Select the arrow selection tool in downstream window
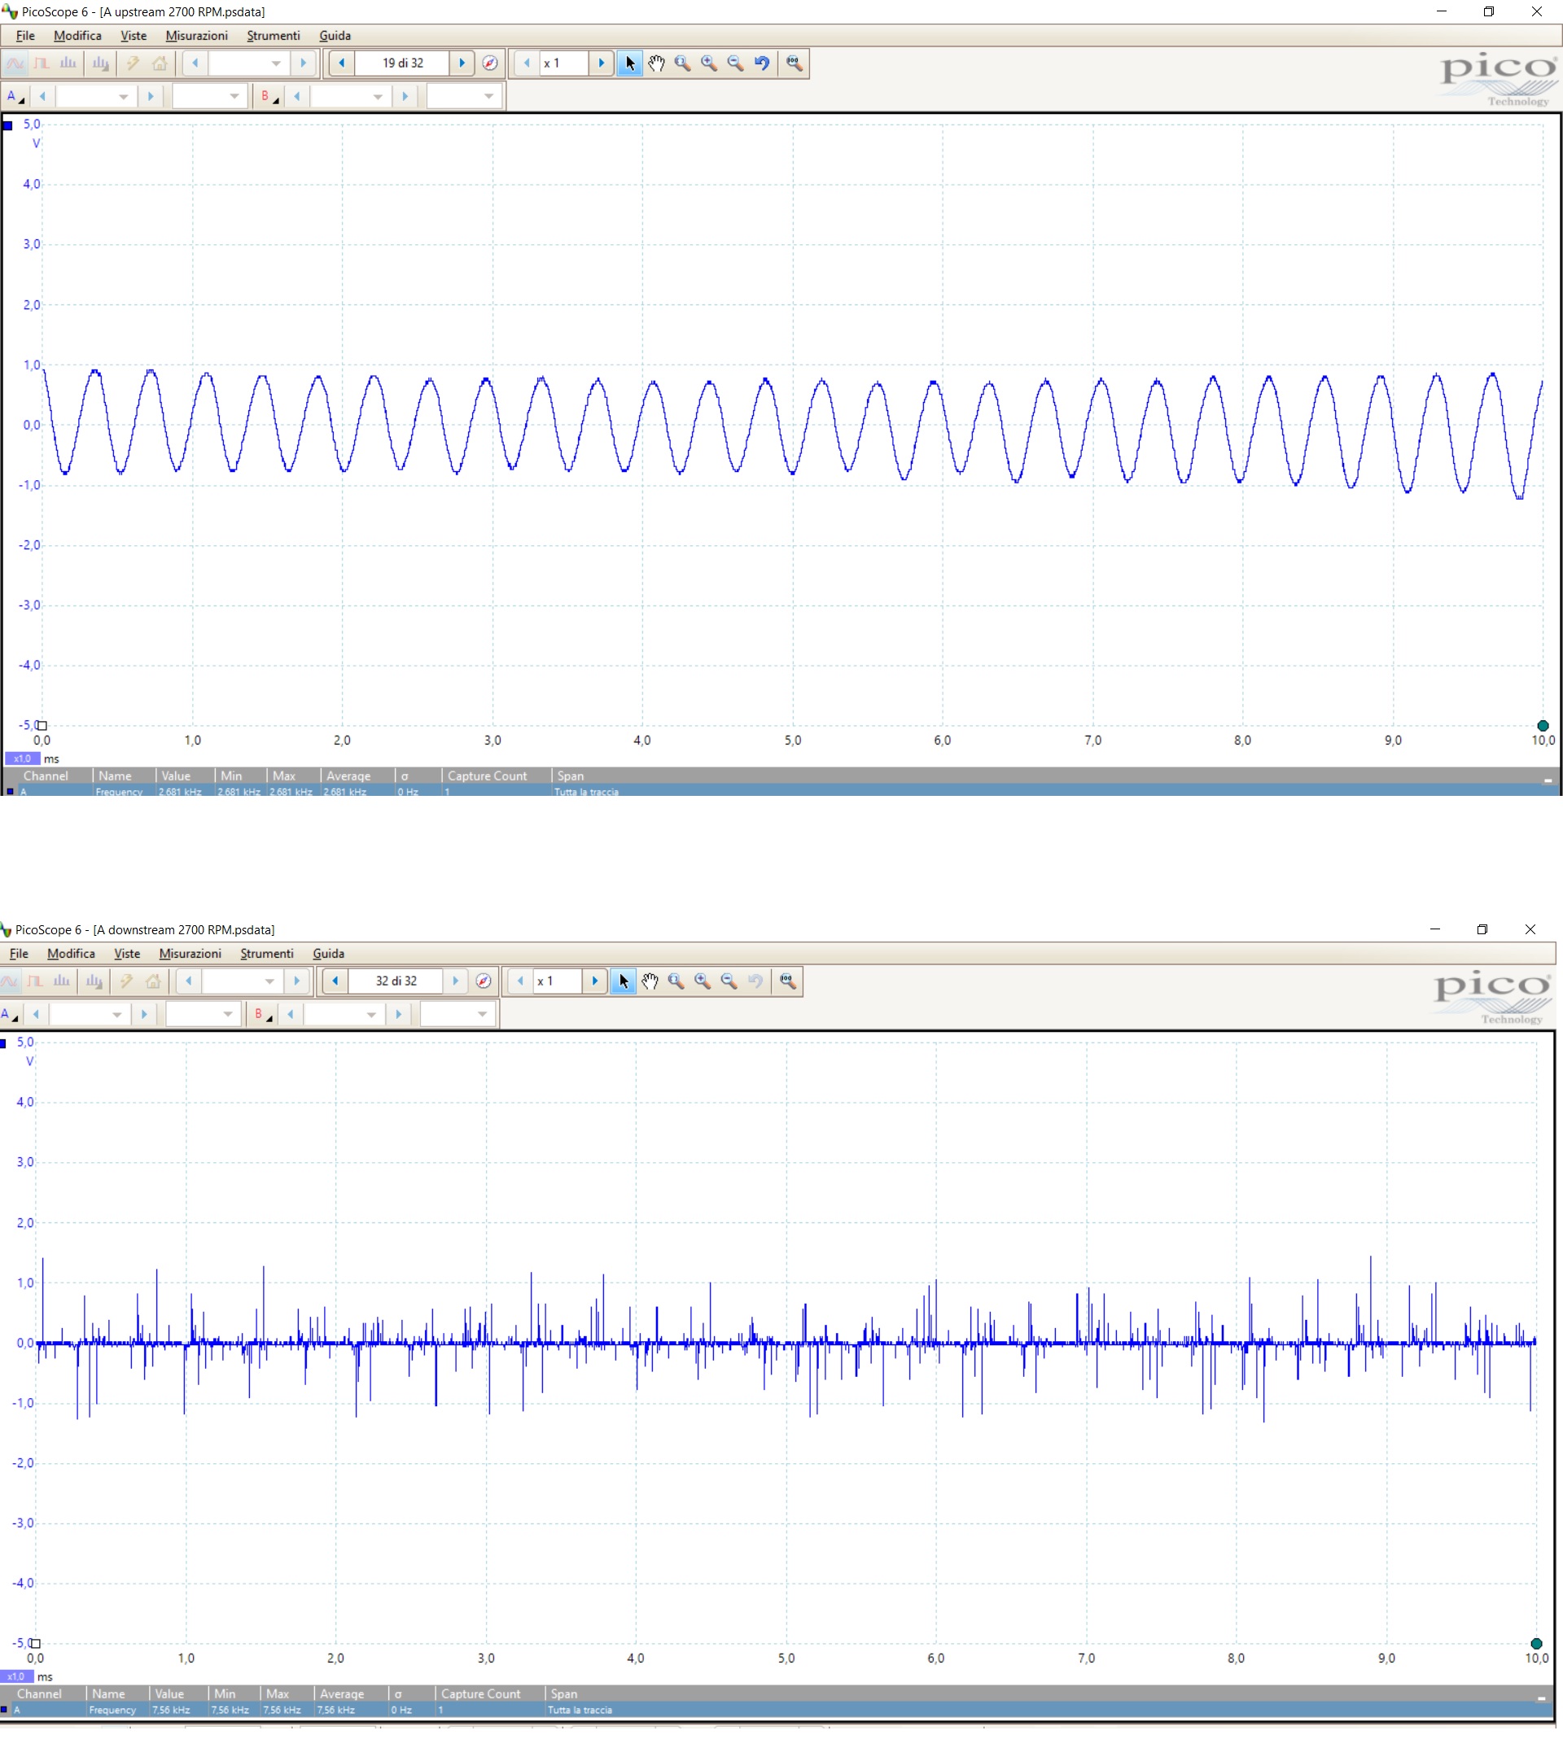The width and height of the screenshot is (1563, 1748). pyautogui.click(x=623, y=981)
